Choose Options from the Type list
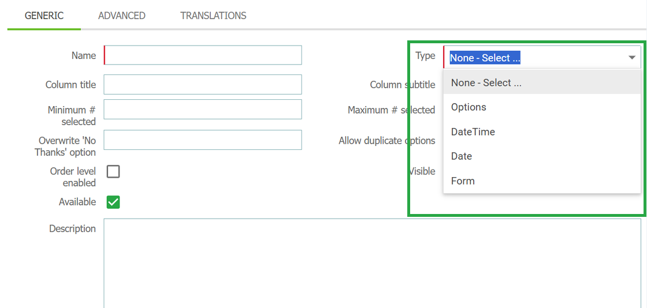 click(542, 107)
